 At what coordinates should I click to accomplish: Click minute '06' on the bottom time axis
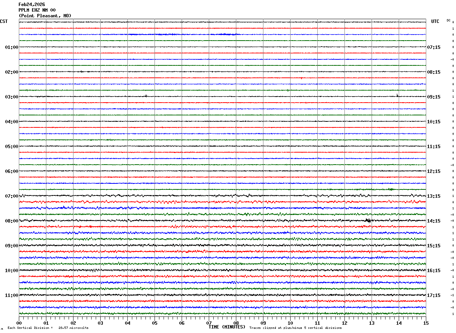tap(182, 323)
